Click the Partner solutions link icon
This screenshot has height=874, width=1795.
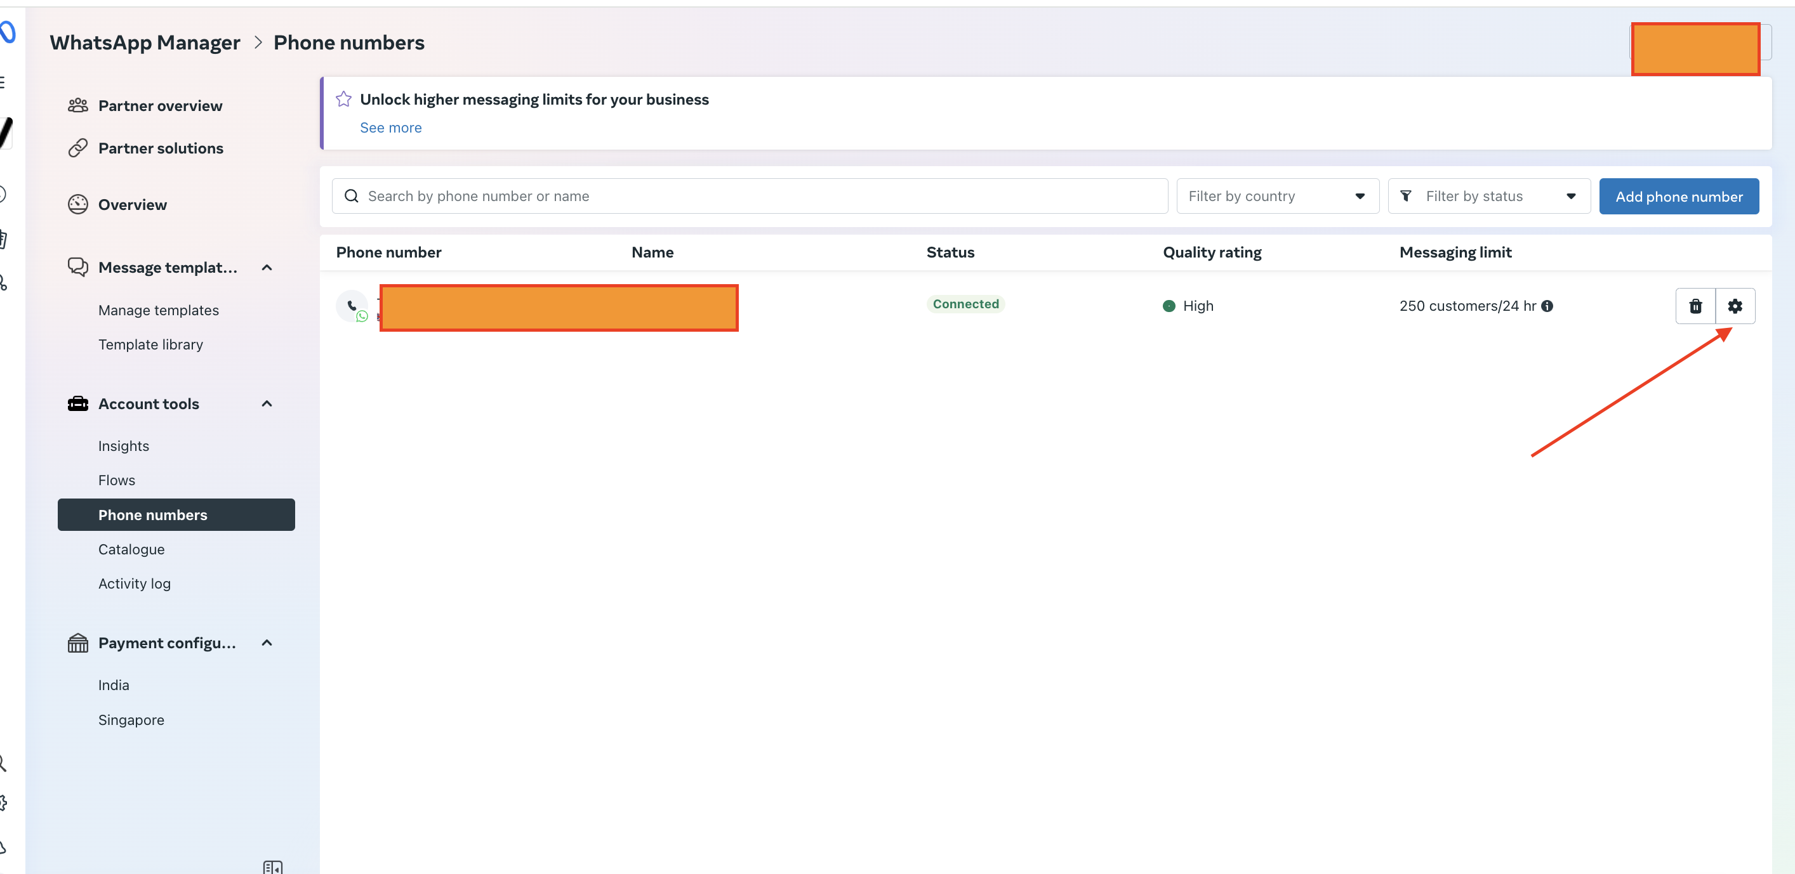click(78, 148)
